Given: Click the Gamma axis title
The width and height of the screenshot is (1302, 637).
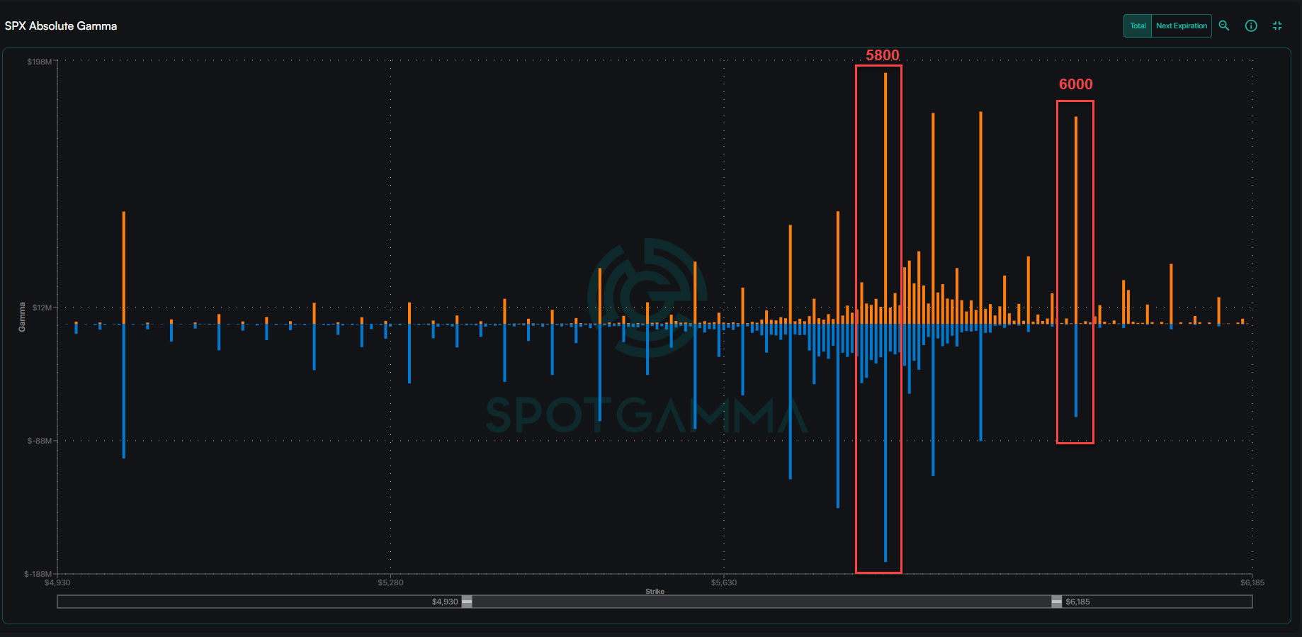Looking at the screenshot, I should click(x=22, y=317).
